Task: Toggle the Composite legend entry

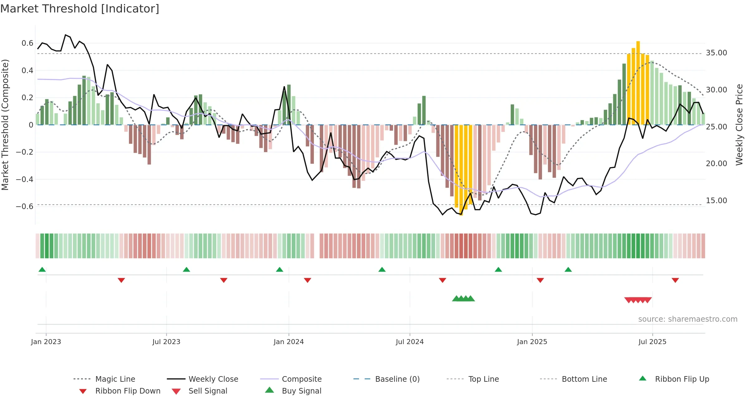Action: click(x=291, y=379)
